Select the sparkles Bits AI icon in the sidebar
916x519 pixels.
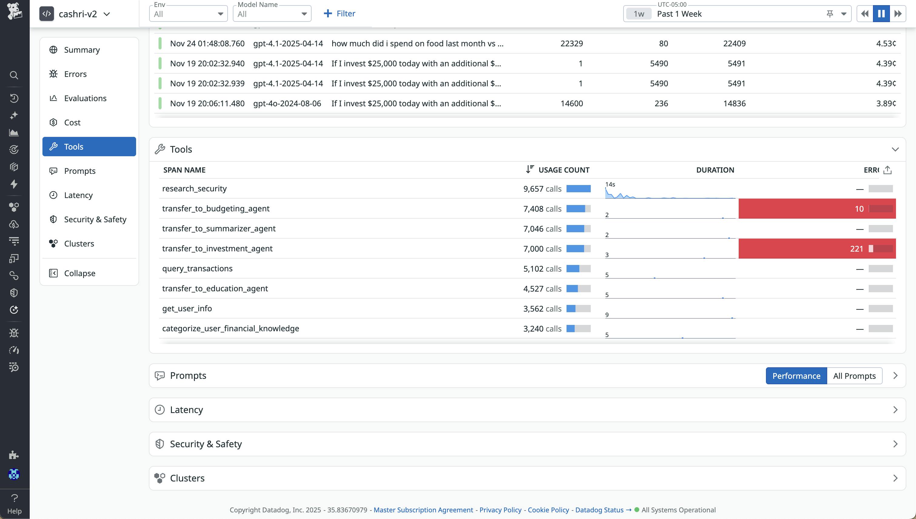[14, 115]
